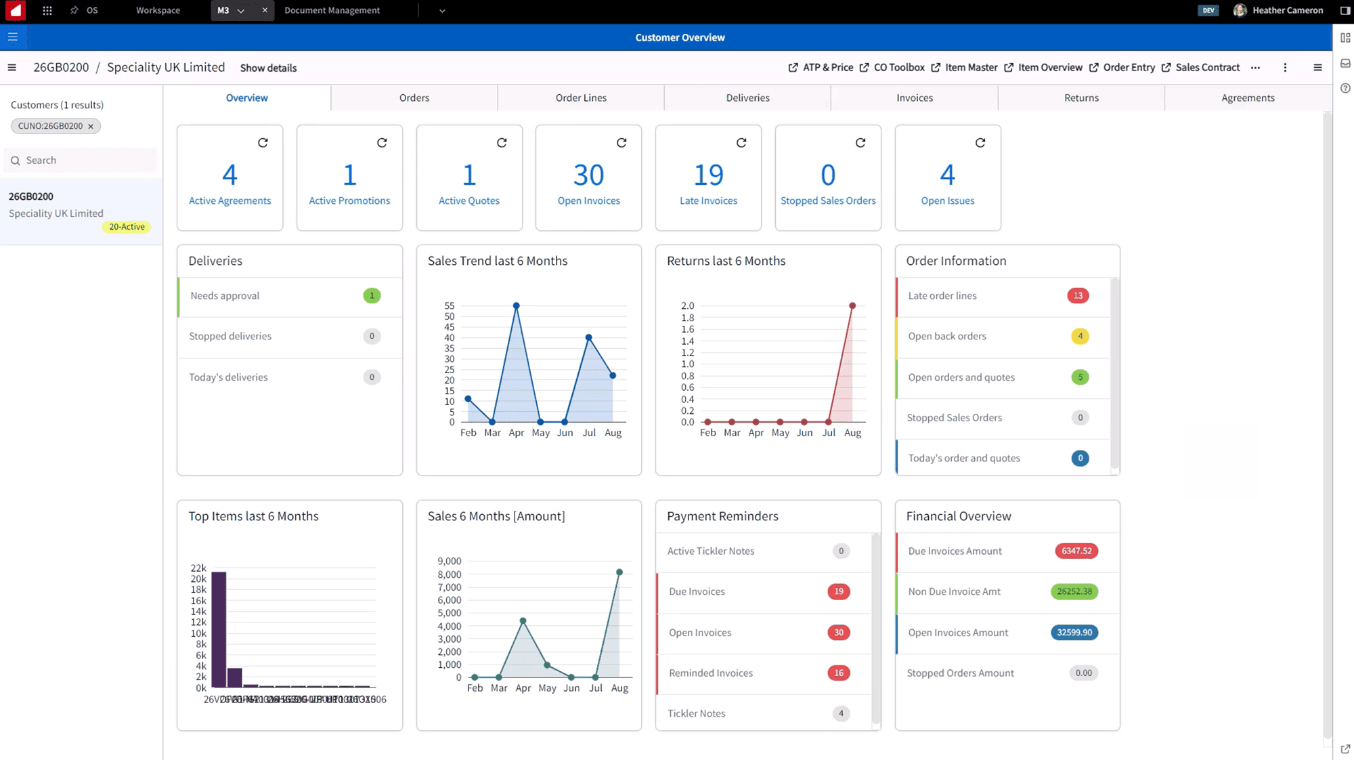Image resolution: width=1354 pixels, height=760 pixels.
Task: Refresh the Stopped Sales Orders card
Action: click(x=860, y=142)
